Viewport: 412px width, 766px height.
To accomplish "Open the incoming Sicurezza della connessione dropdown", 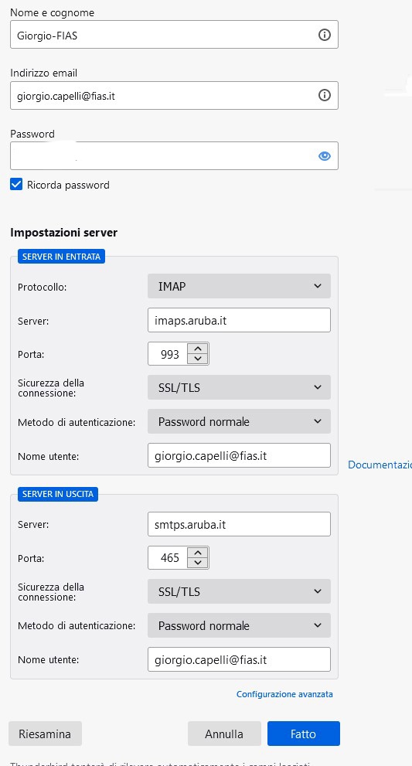I will point(239,387).
